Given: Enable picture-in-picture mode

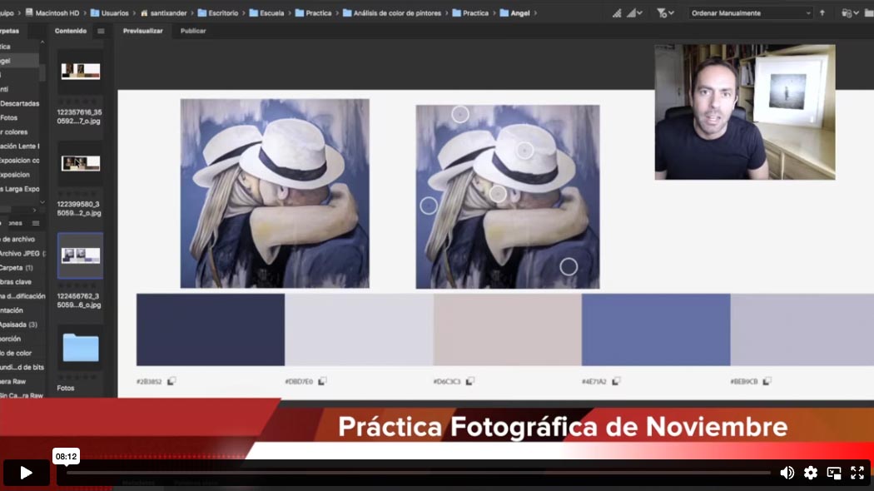Looking at the screenshot, I should pyautogui.click(x=834, y=473).
